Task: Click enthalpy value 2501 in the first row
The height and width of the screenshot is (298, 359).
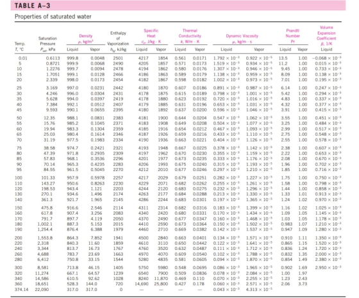Action: pos(118,58)
